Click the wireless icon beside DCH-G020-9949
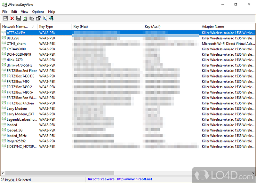This screenshot has height=183, width=256. (4, 54)
